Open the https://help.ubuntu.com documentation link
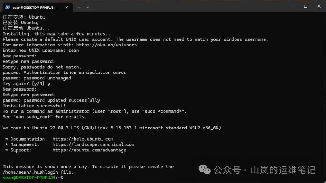Image resolution: width=326 pixels, height=183 pixels. pos(83,139)
